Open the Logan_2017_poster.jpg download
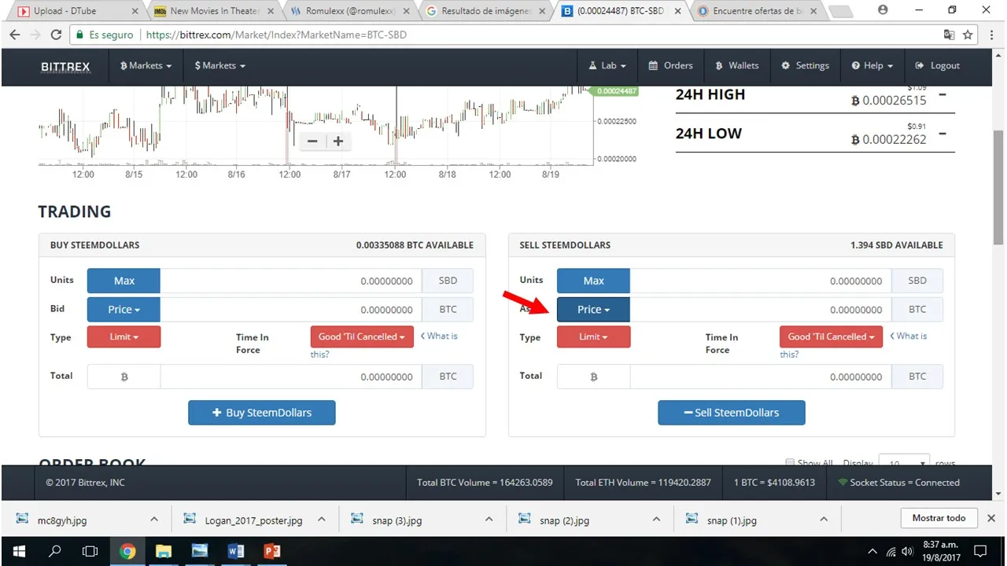This screenshot has width=1007, height=566. pyautogui.click(x=253, y=520)
